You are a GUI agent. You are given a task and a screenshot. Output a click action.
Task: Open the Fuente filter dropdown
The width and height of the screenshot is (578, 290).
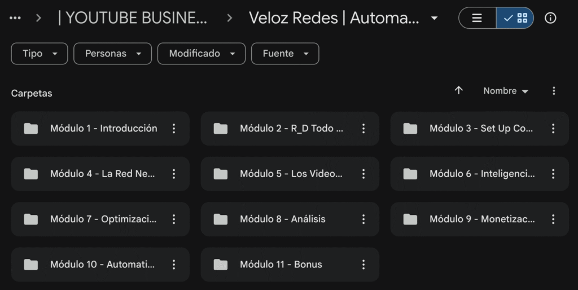coord(285,54)
